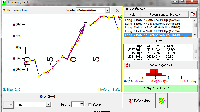This screenshot has height=112, width=200.
Task: Click the Details header button
Action: coord(160,41)
